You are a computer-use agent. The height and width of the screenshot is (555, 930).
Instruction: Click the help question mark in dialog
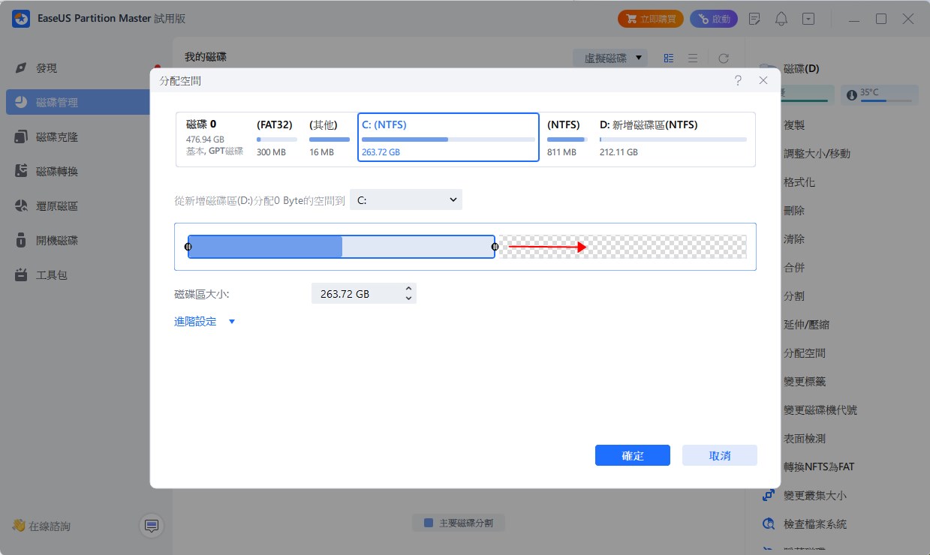coord(738,80)
